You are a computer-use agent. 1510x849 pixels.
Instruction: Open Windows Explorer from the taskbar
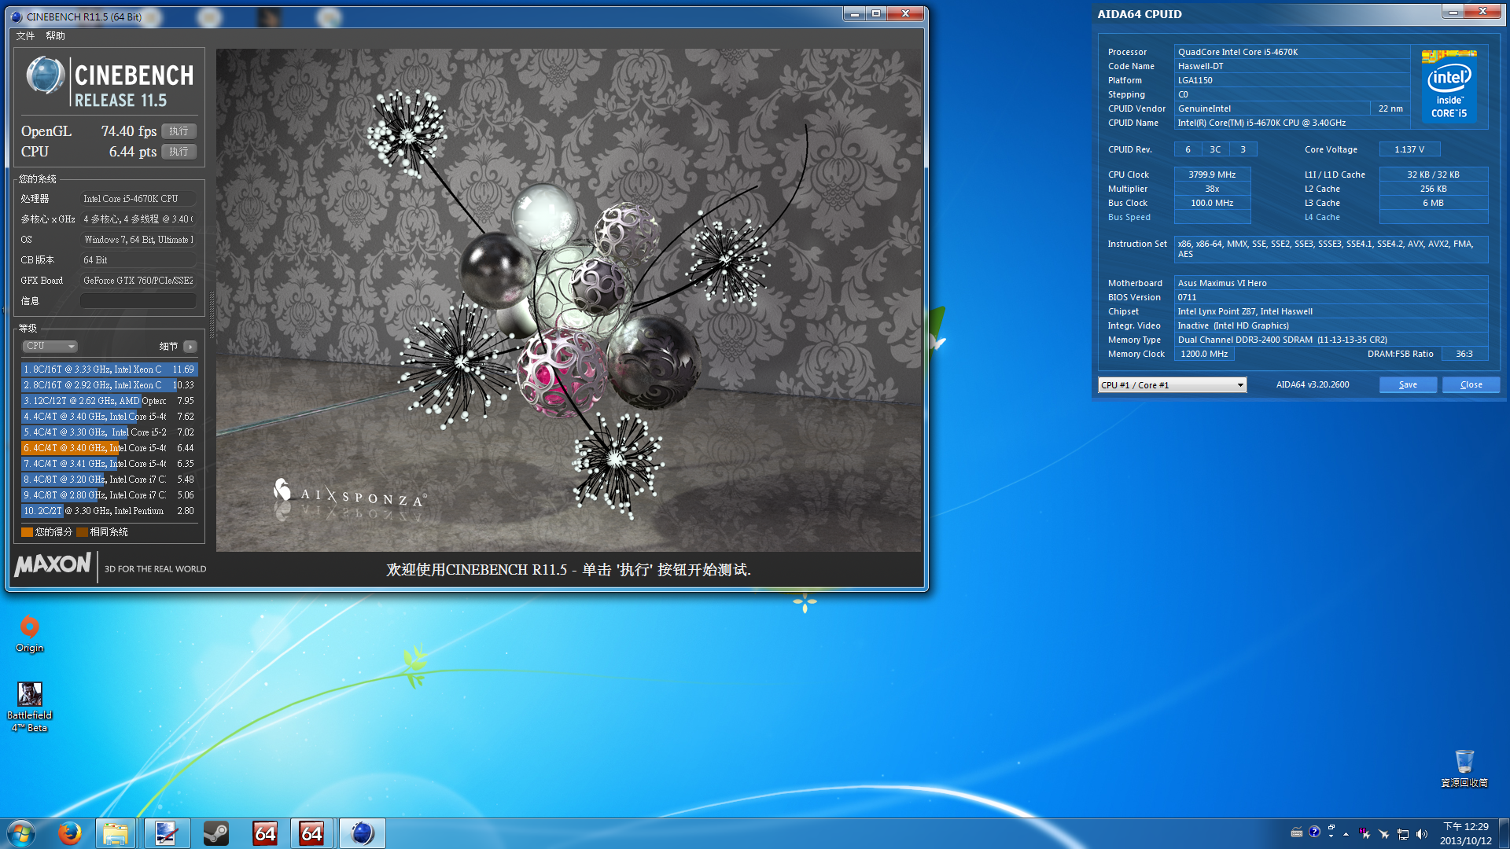[x=116, y=833]
